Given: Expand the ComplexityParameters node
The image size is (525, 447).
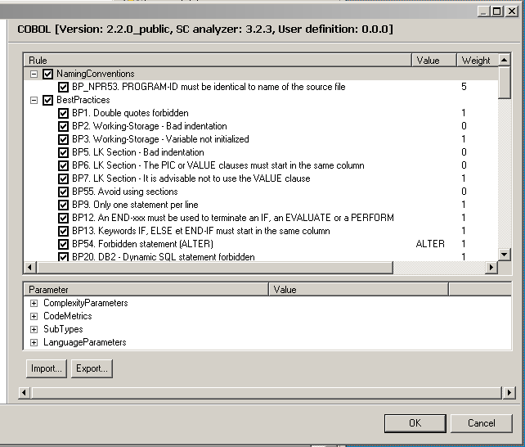Looking at the screenshot, I should click(x=34, y=303).
